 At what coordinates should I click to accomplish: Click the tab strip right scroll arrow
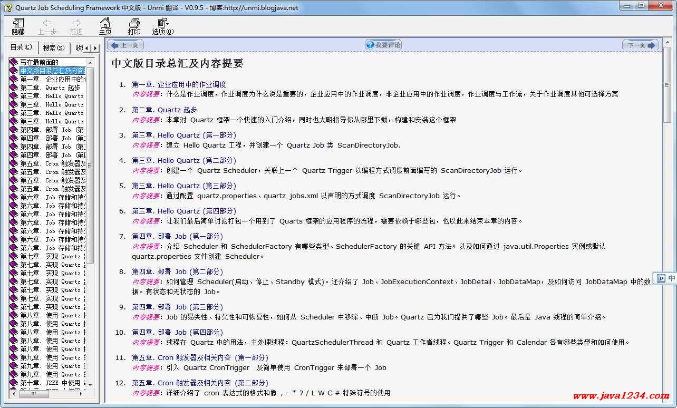(94, 48)
